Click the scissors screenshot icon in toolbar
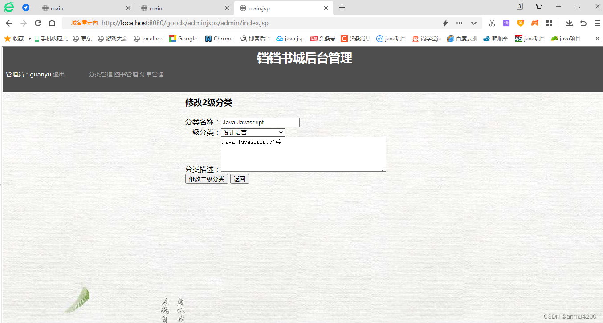Viewport: 603px width, 323px height. (492, 23)
